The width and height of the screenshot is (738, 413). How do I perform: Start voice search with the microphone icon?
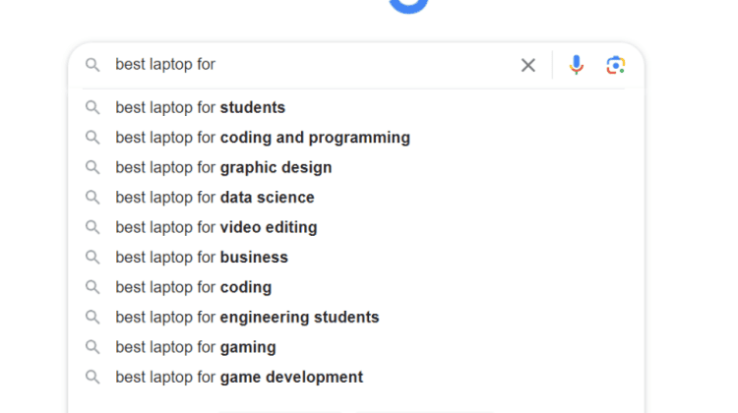(x=576, y=65)
